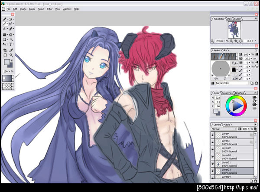Viewport: 260px width, 192px height.
Task: Select the Pencil tool in toolbox
Action: [4, 19]
